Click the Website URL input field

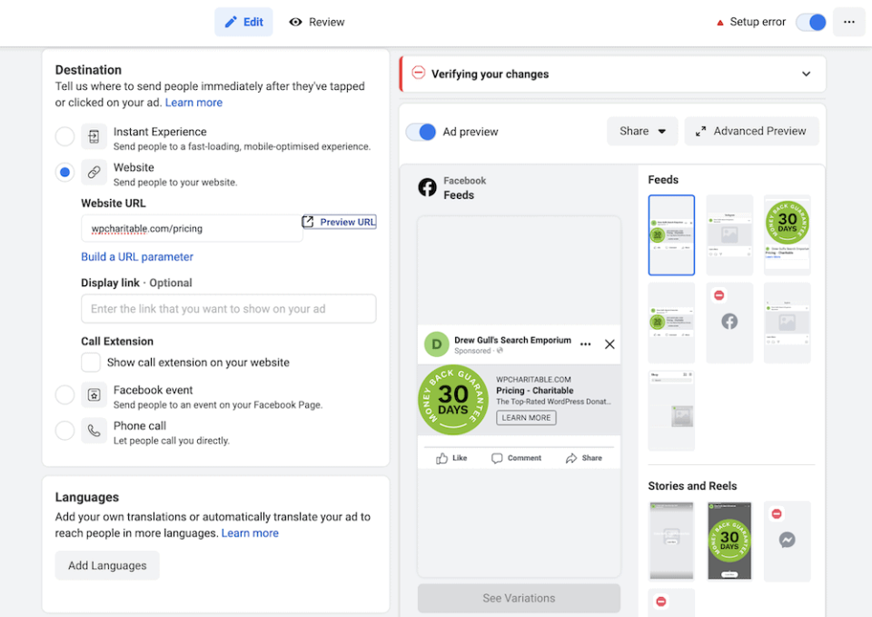click(192, 228)
